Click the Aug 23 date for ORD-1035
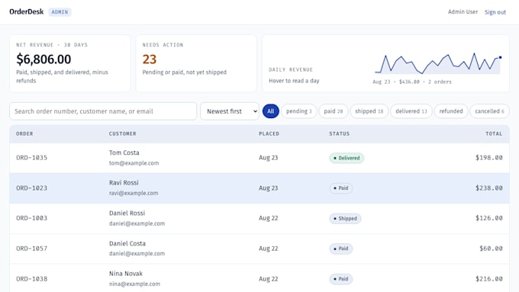This screenshot has height=292, width=519. [x=269, y=158]
